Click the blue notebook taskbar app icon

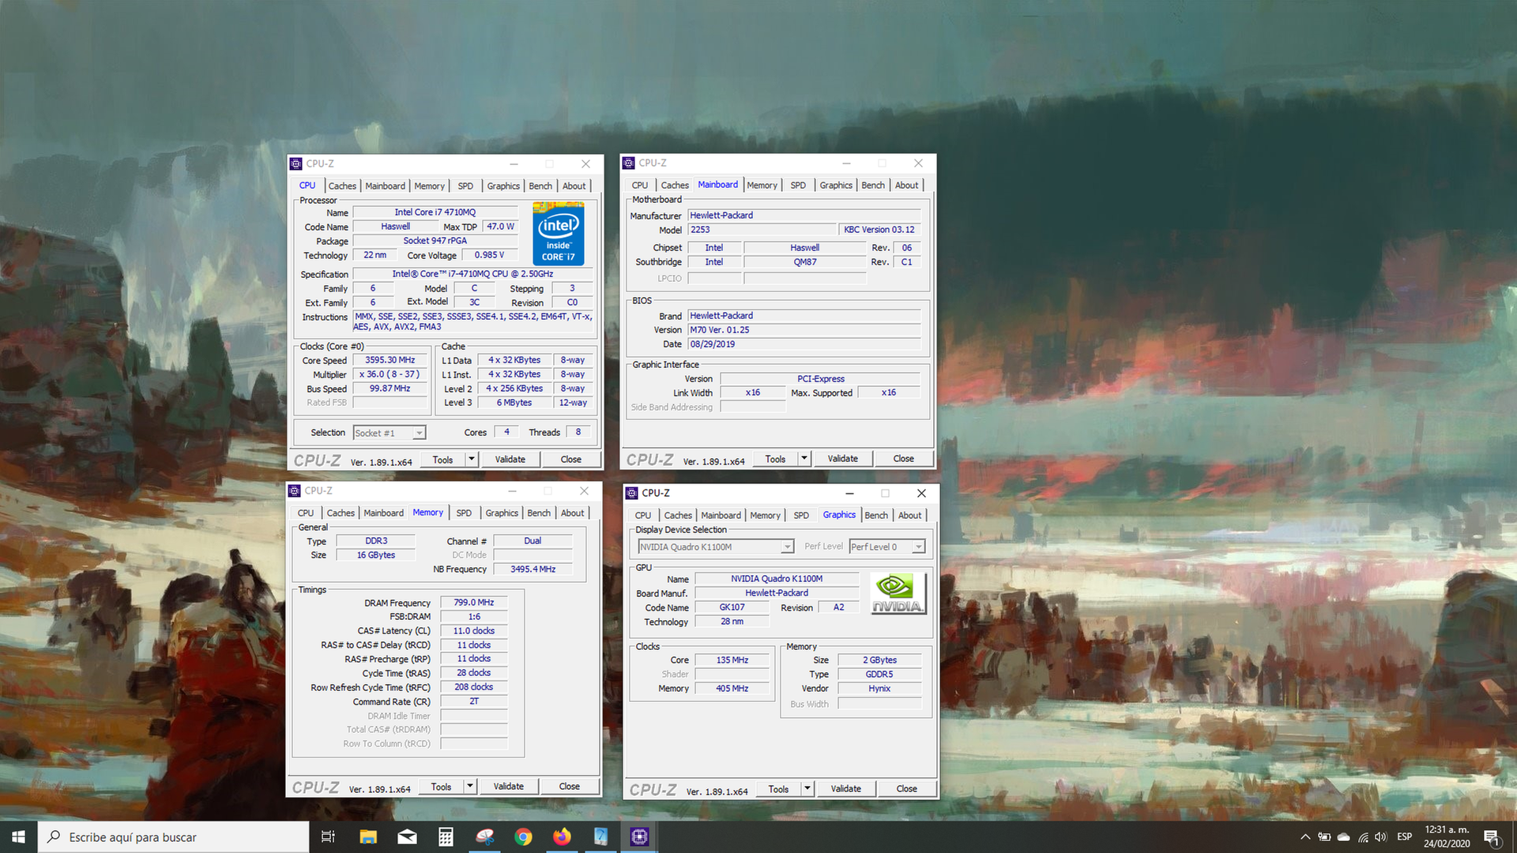click(600, 836)
